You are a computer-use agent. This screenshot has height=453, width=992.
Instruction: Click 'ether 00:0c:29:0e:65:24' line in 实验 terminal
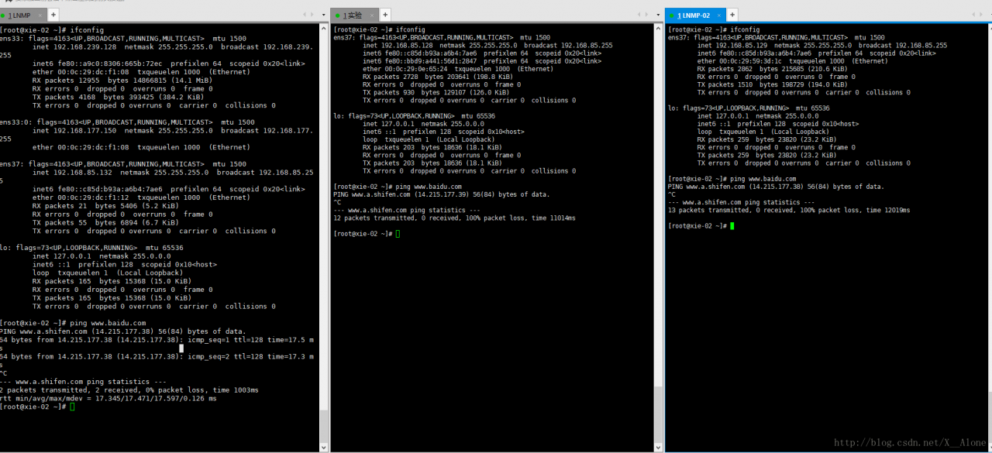(x=457, y=69)
